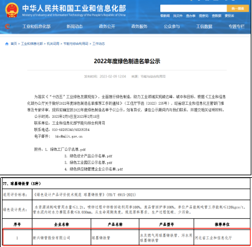Open attachment 绿色工业园区公示名单.pdf
The width and height of the screenshot is (252, 247).
tap(90, 163)
